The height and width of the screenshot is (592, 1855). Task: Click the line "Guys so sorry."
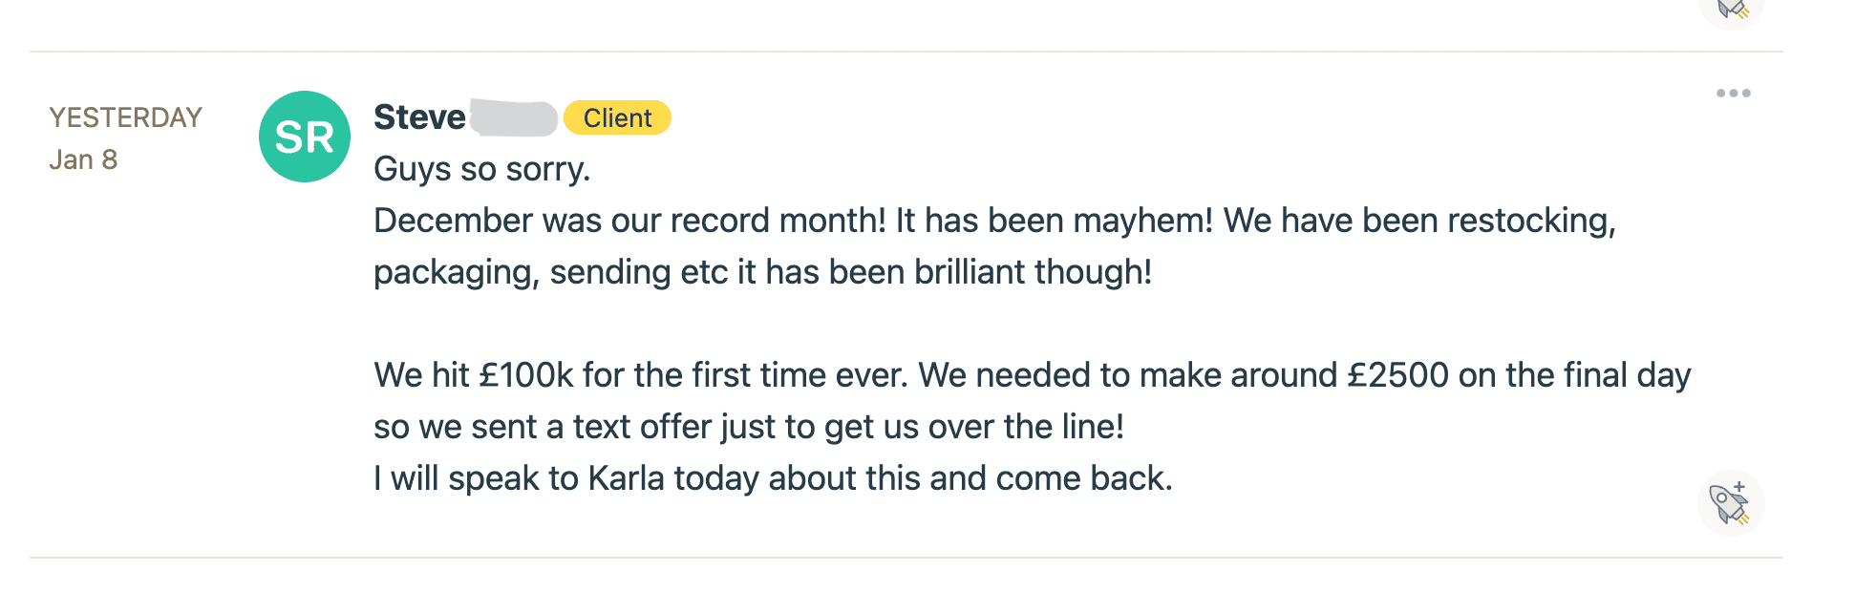coord(482,169)
